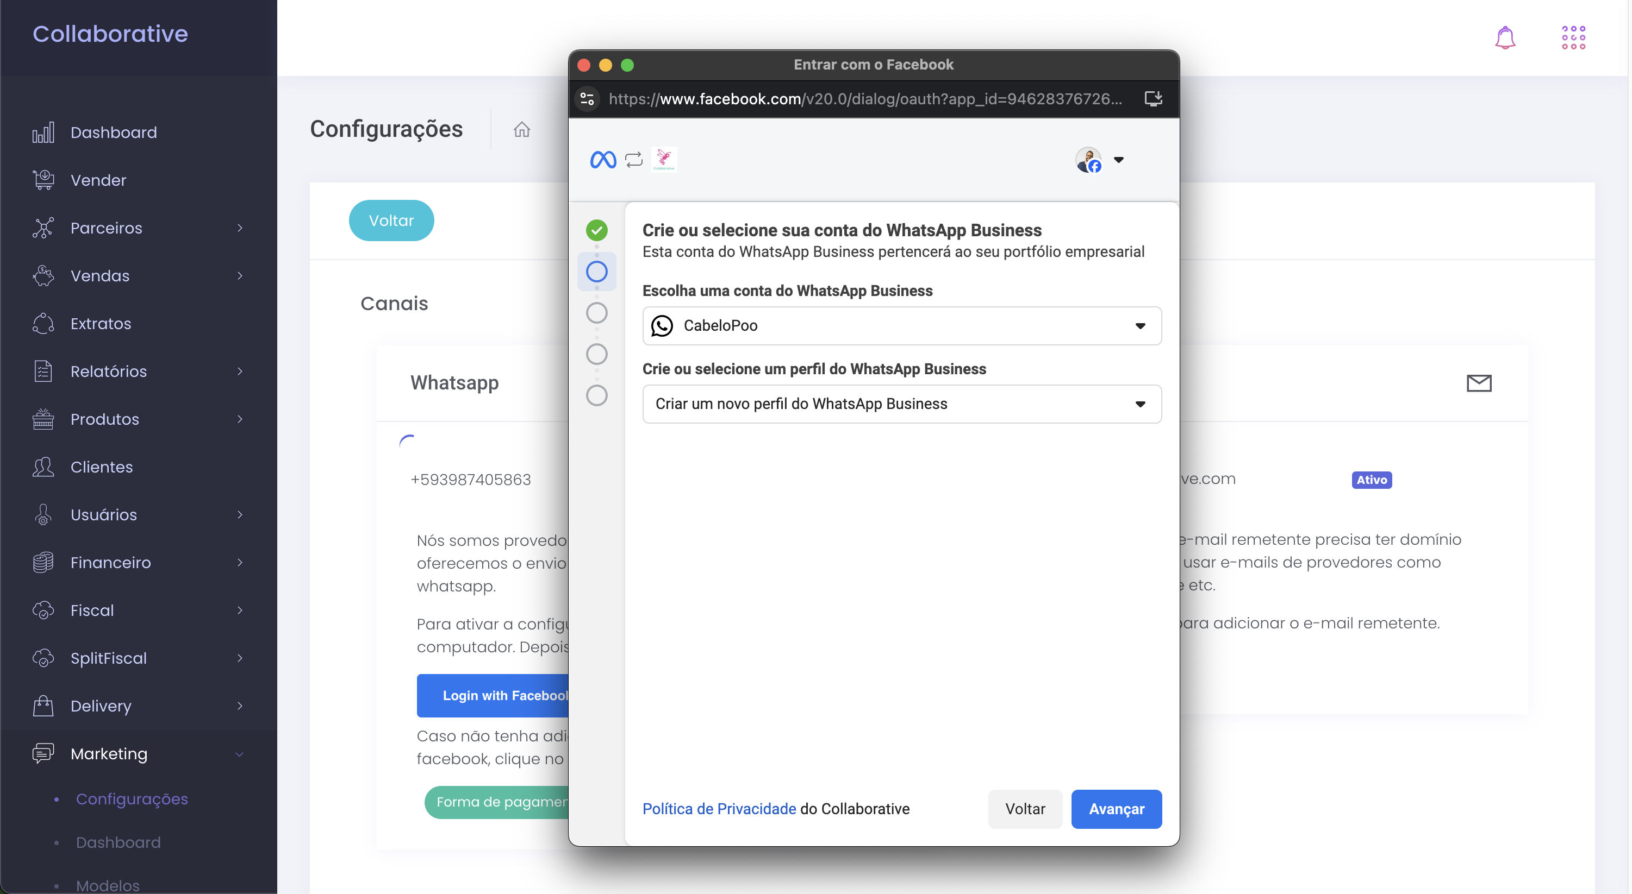Click the Dashboard sidebar icon
The width and height of the screenshot is (1632, 894).
(x=43, y=132)
